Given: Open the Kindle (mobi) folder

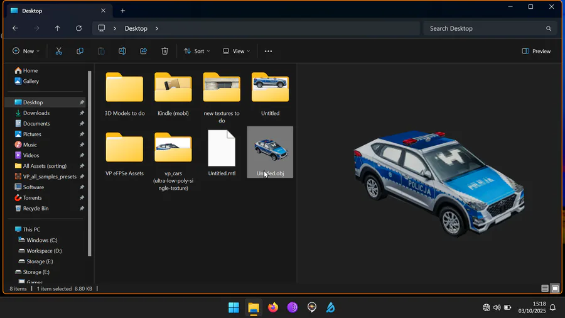Looking at the screenshot, I should 173,94.
